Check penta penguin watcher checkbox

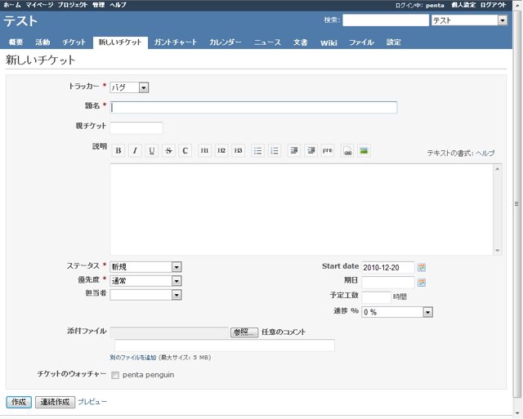click(x=115, y=376)
